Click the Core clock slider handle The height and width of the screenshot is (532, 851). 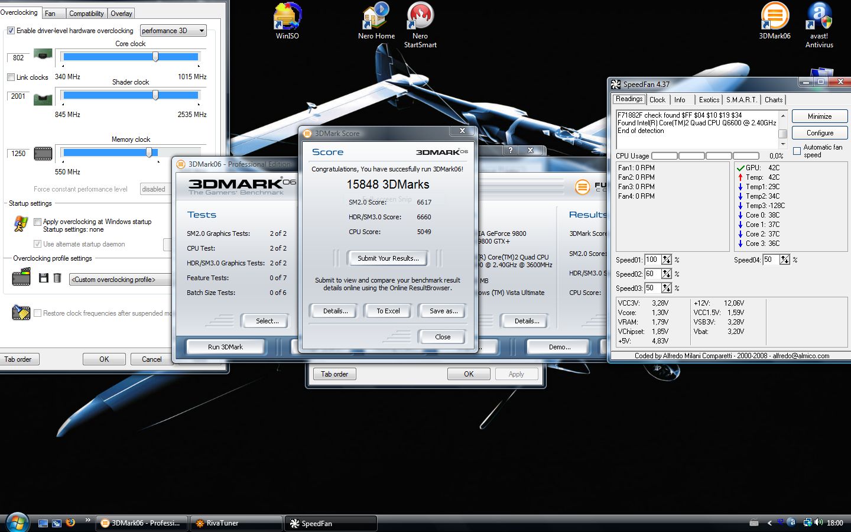(x=155, y=57)
